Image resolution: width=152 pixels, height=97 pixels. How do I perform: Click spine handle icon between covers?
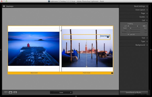click(61, 30)
